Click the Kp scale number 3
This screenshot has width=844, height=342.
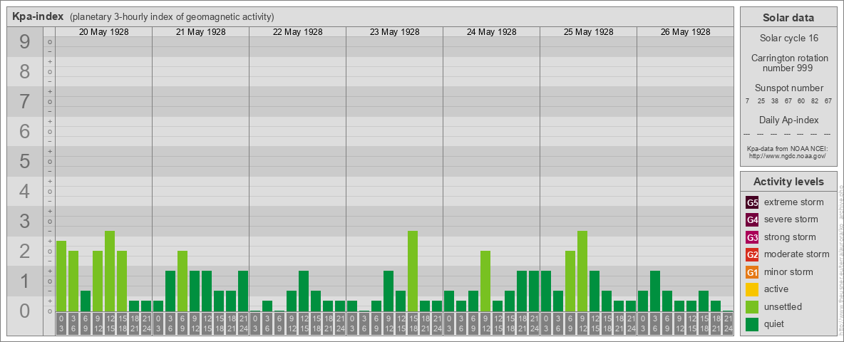[x=25, y=221]
